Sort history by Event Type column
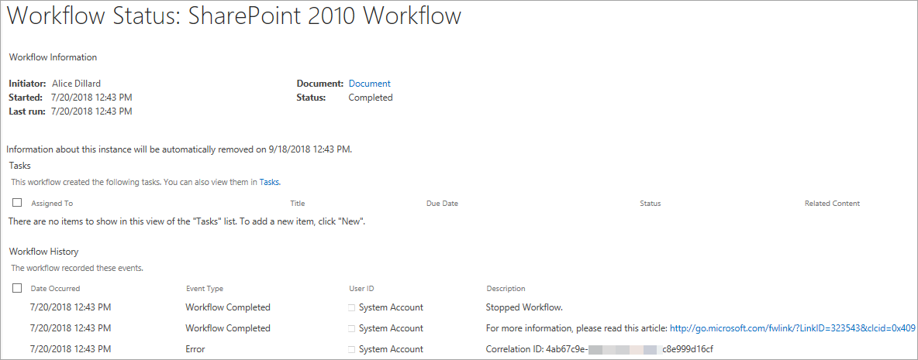This screenshot has height=360, width=918. click(x=205, y=288)
